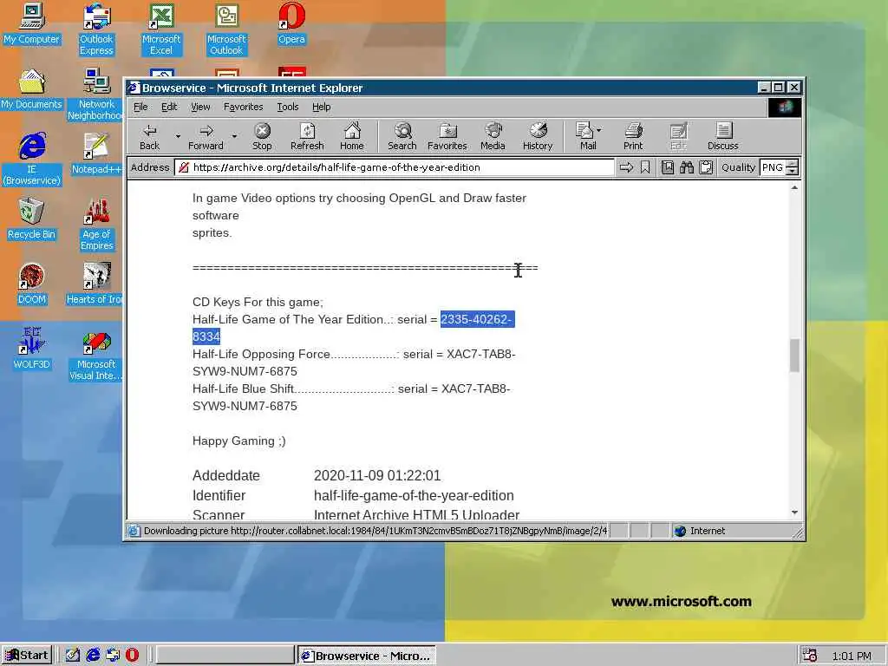Click the binoculars find icon
Screen dimensions: 888x666
687,167
